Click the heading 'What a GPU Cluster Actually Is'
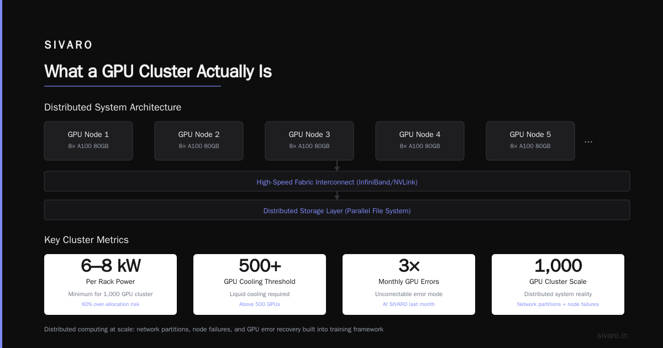 (x=158, y=72)
